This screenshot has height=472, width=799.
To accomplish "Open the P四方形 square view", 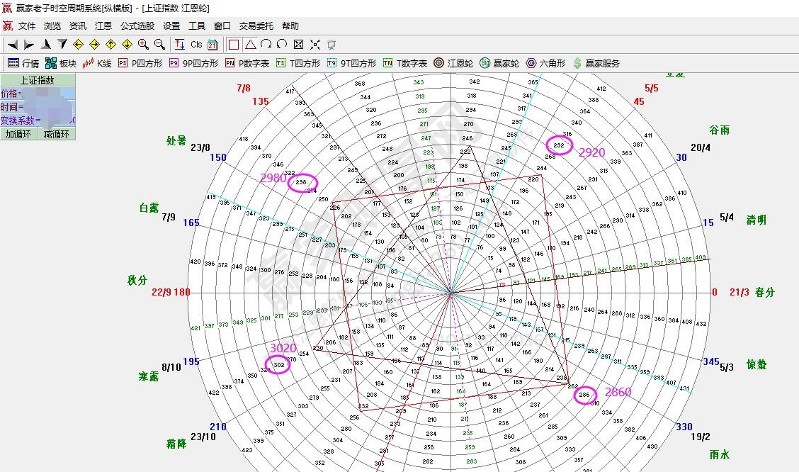I will 140,63.
